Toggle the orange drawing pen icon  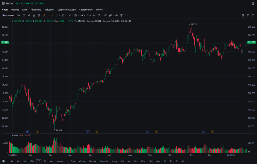[x=44, y=16]
